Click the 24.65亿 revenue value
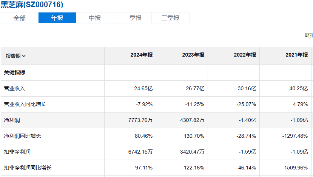Image resolution: width=313 pixels, height=177 pixels. pyautogui.click(x=143, y=88)
